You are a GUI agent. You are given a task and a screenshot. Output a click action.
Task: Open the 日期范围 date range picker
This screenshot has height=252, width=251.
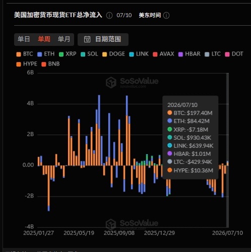[103, 39]
